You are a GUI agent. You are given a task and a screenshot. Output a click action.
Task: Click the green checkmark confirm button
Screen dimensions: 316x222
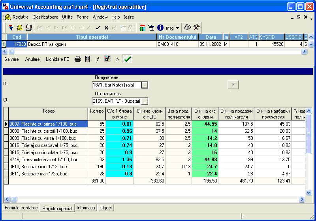pos(127,59)
